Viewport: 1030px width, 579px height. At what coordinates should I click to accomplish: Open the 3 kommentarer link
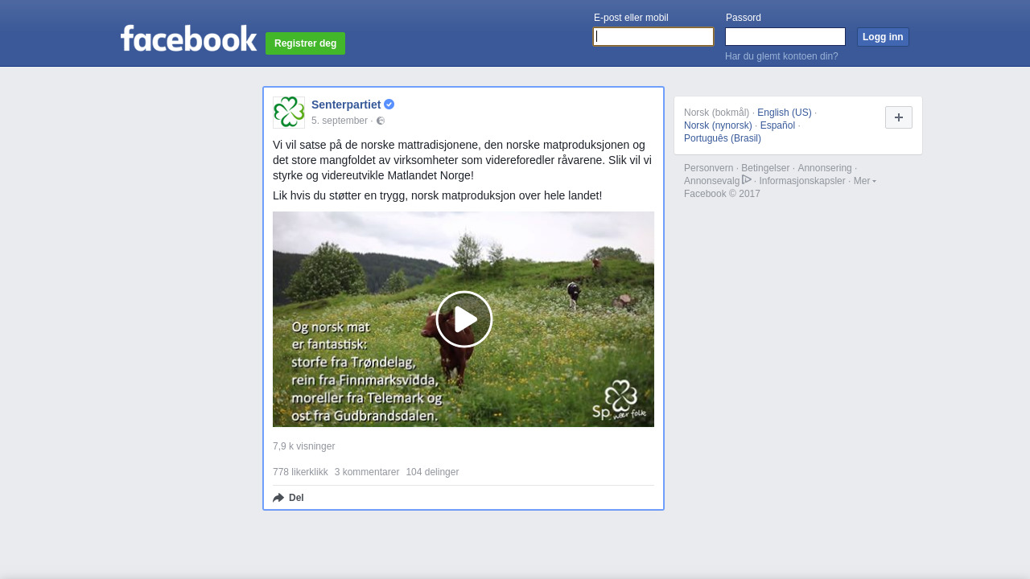(367, 472)
